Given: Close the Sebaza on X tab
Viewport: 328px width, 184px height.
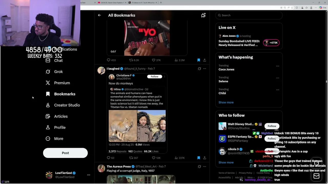Looking at the screenshot, I should (x=156, y=3).
